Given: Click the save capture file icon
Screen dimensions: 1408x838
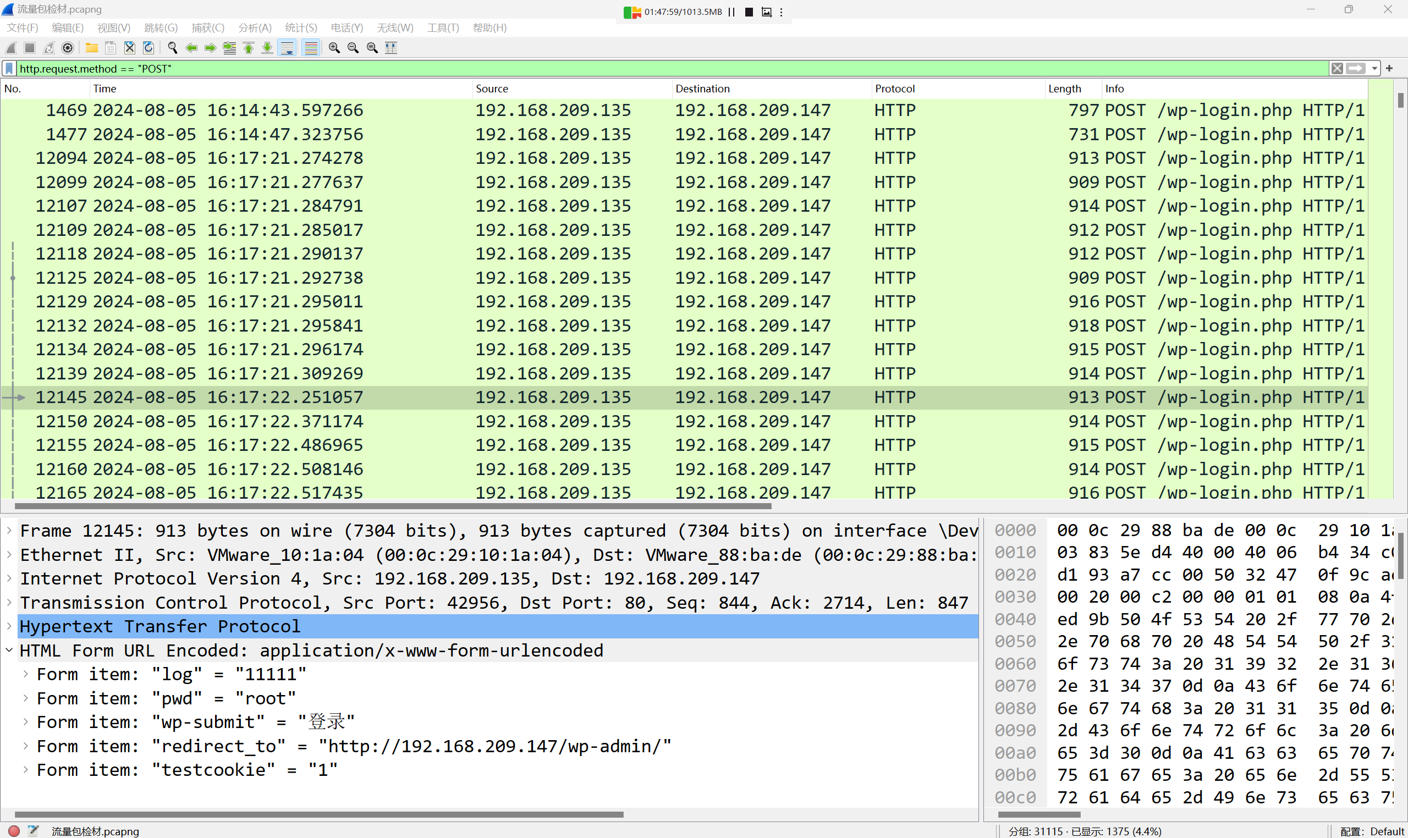Looking at the screenshot, I should click(x=111, y=48).
